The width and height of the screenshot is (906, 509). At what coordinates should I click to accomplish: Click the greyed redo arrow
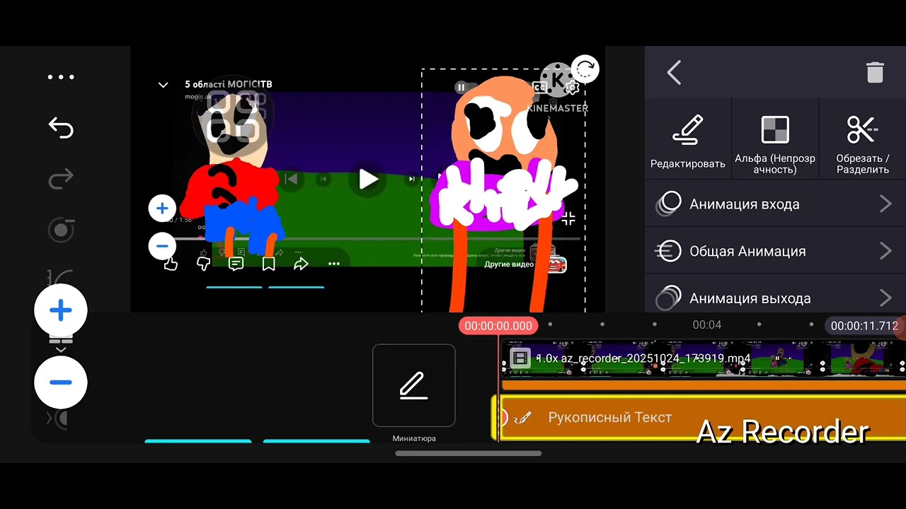tap(61, 179)
